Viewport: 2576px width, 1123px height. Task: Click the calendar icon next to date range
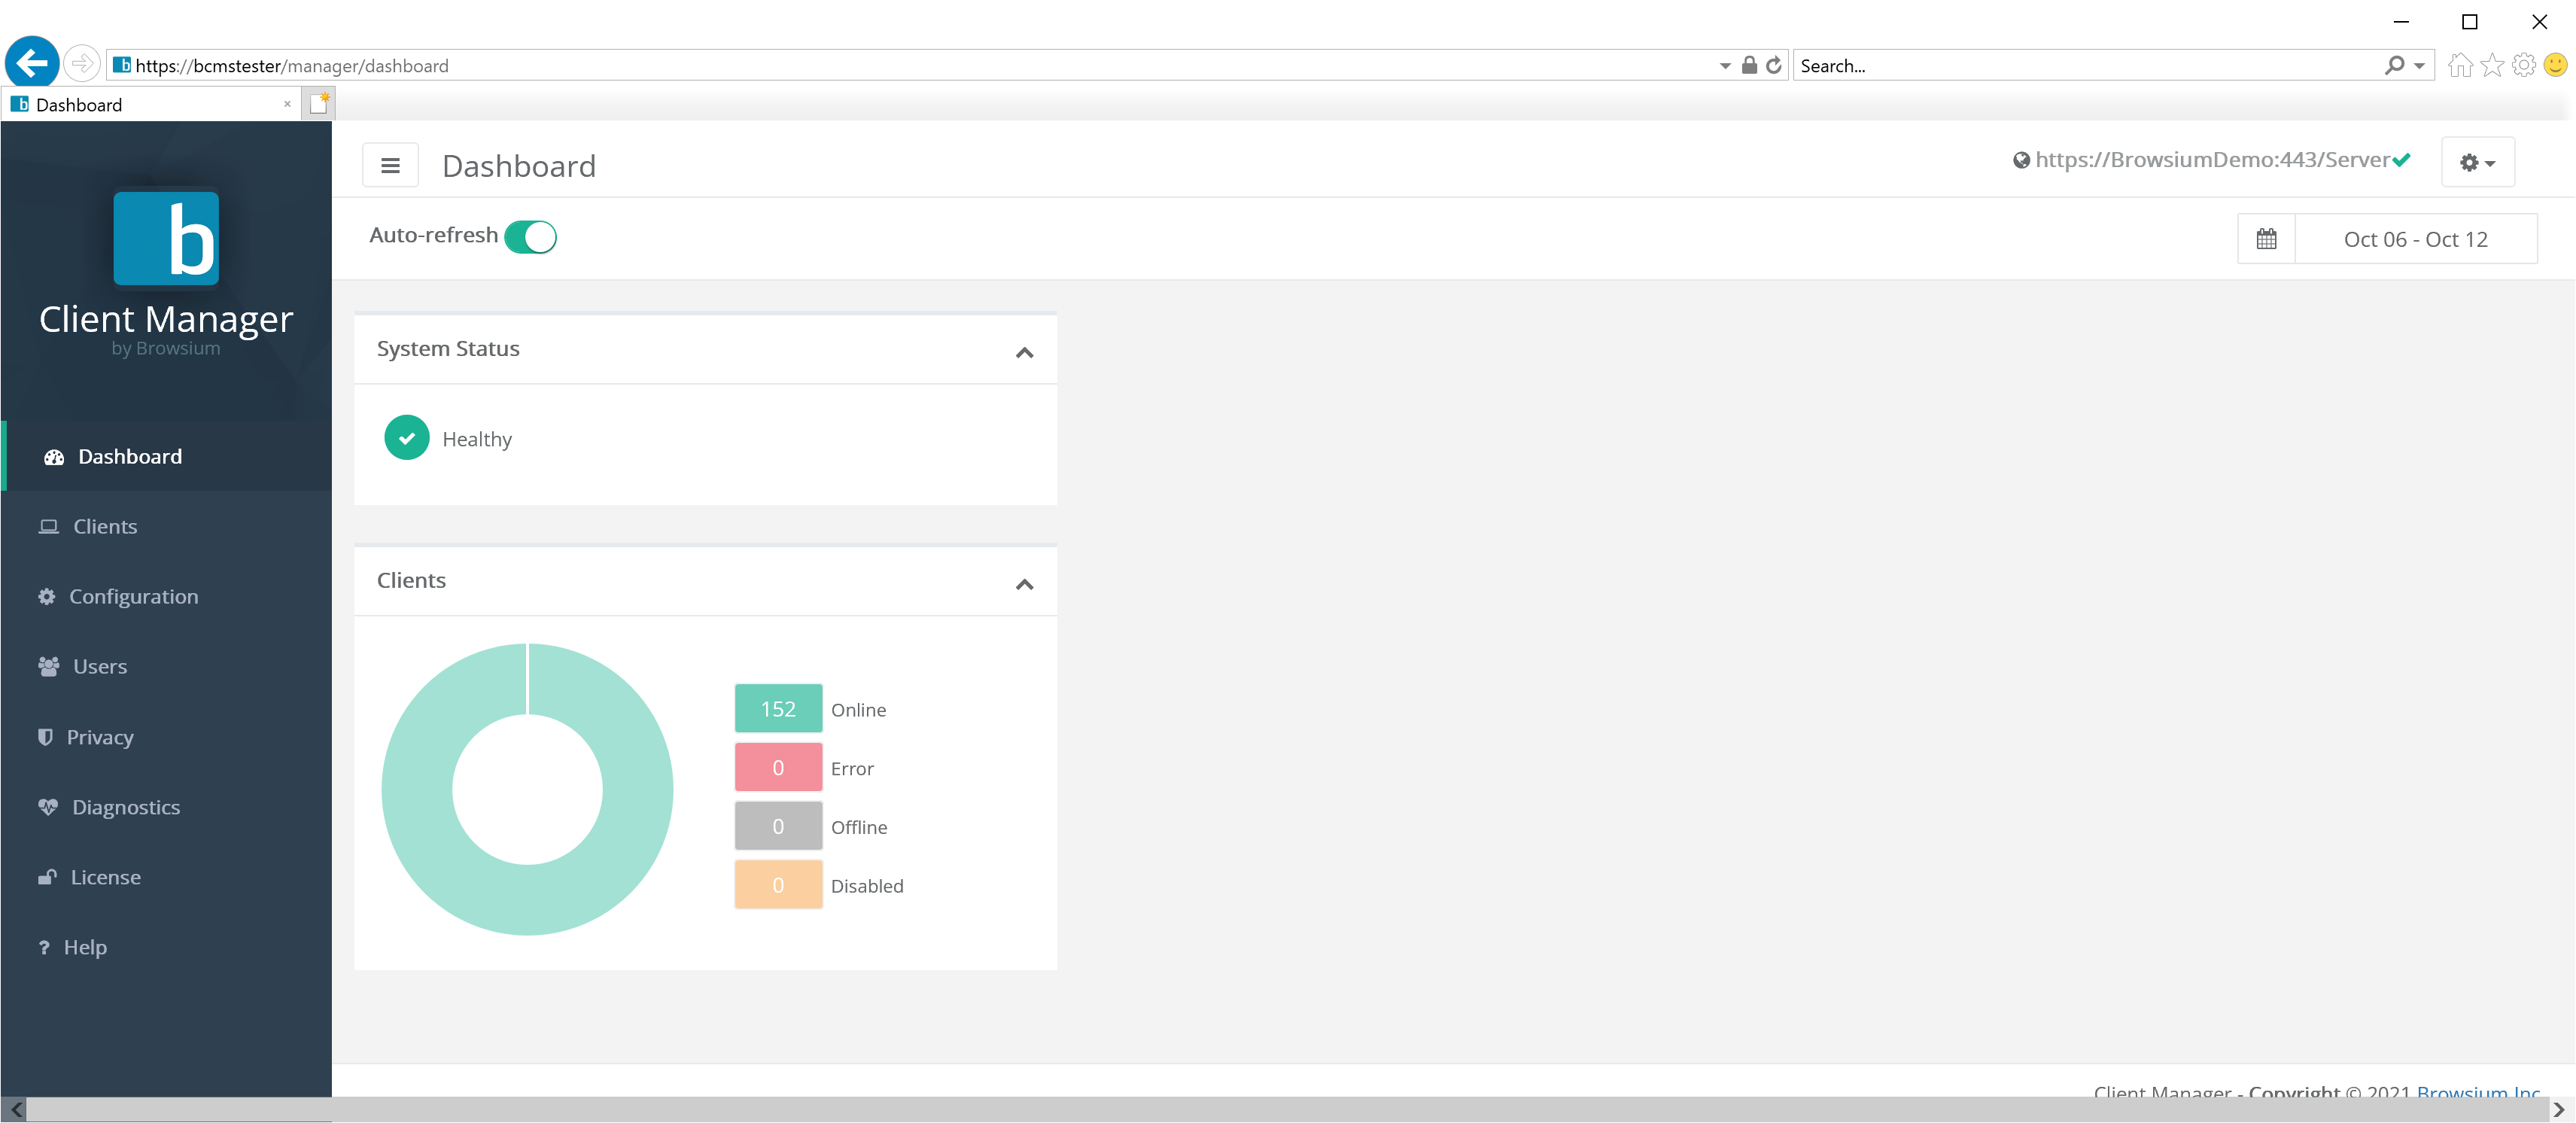point(2266,238)
